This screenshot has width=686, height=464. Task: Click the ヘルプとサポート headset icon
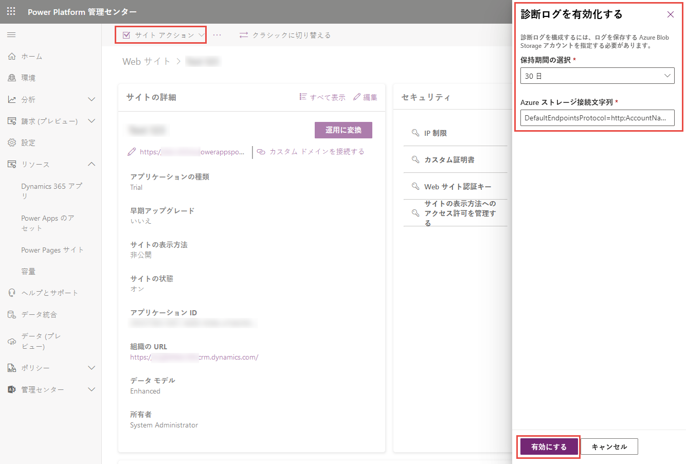[x=12, y=293]
